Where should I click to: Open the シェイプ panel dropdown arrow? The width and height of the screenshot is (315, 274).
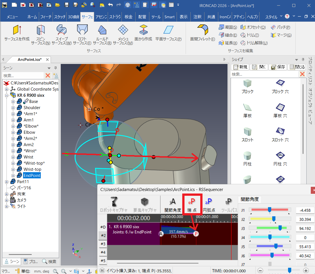tap(296, 60)
